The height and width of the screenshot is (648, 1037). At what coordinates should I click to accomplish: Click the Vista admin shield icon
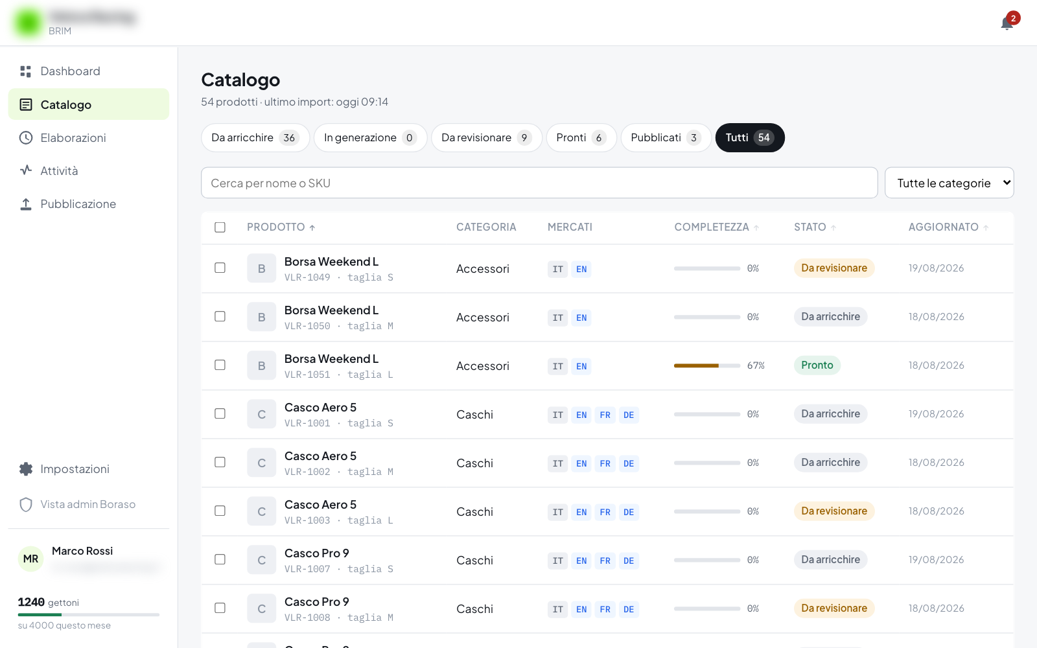26,504
